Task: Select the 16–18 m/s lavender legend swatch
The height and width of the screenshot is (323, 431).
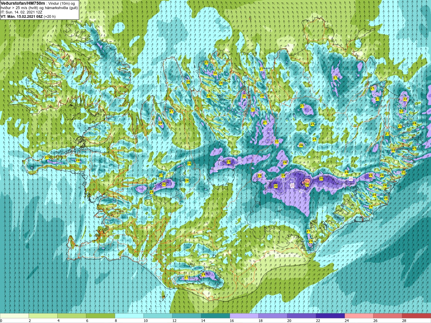Action: pyautogui.click(x=244, y=316)
